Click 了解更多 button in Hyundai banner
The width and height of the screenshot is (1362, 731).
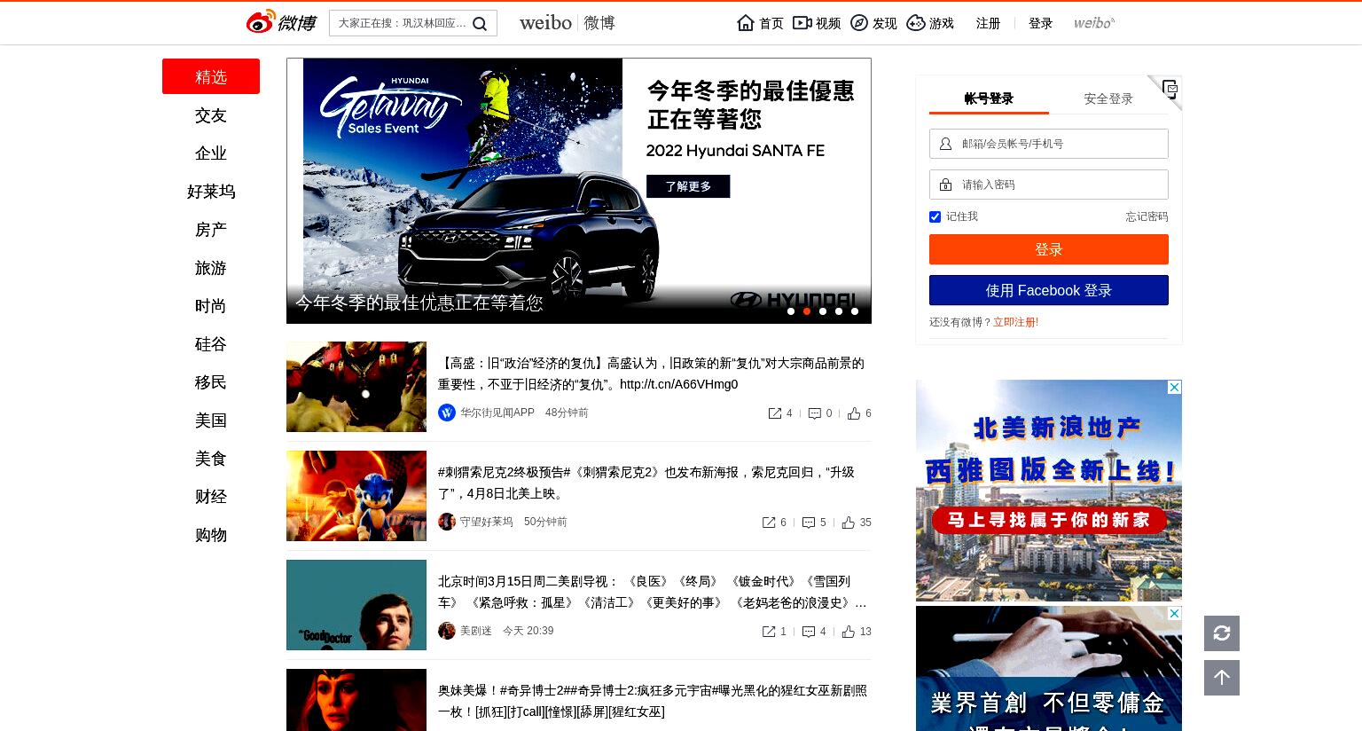pos(688,186)
